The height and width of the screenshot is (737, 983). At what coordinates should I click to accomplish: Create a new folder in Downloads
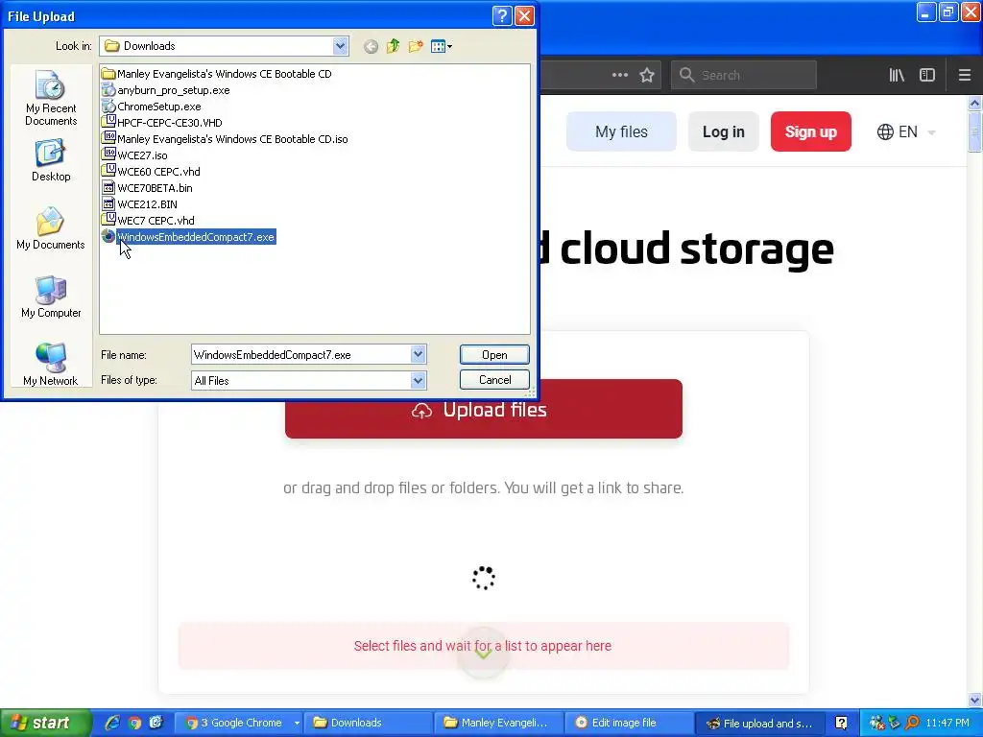(x=415, y=46)
